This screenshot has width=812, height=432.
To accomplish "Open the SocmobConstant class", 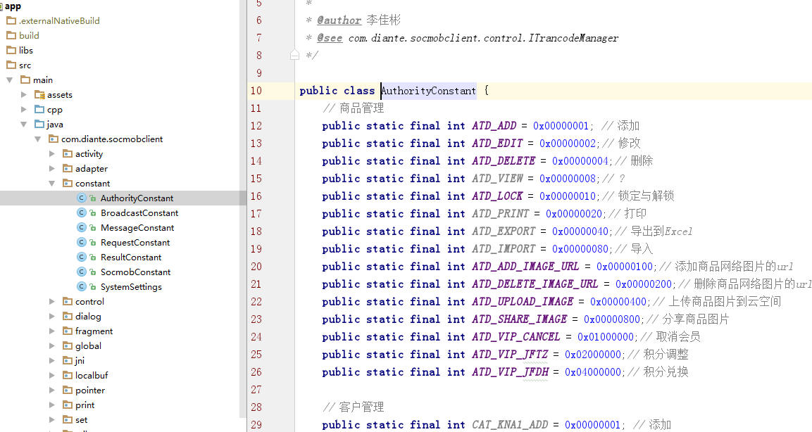I will [135, 272].
